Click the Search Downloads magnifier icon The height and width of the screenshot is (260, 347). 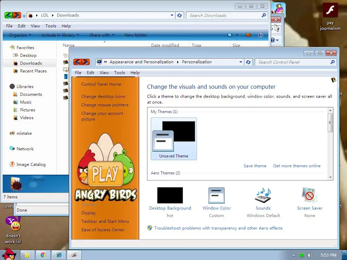pos(264,15)
